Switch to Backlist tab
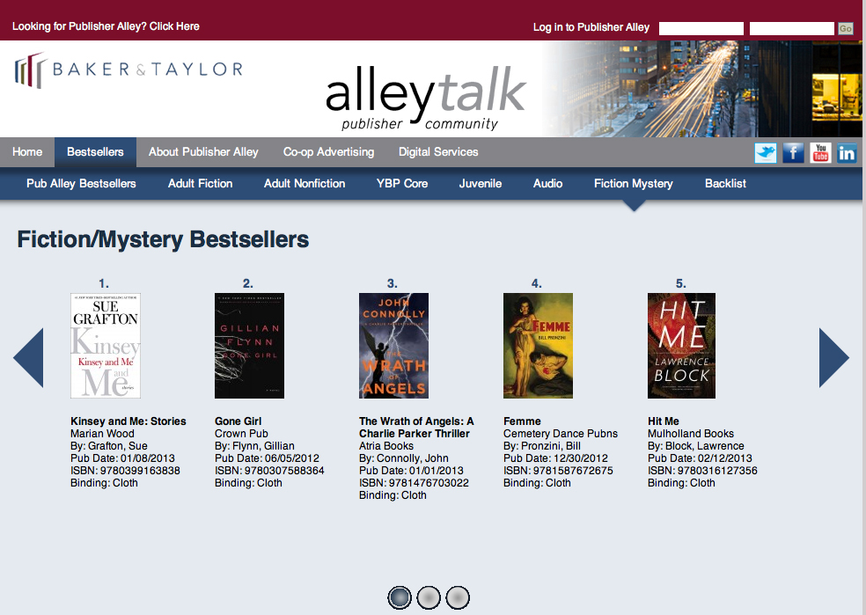The height and width of the screenshot is (615, 866). (x=725, y=183)
